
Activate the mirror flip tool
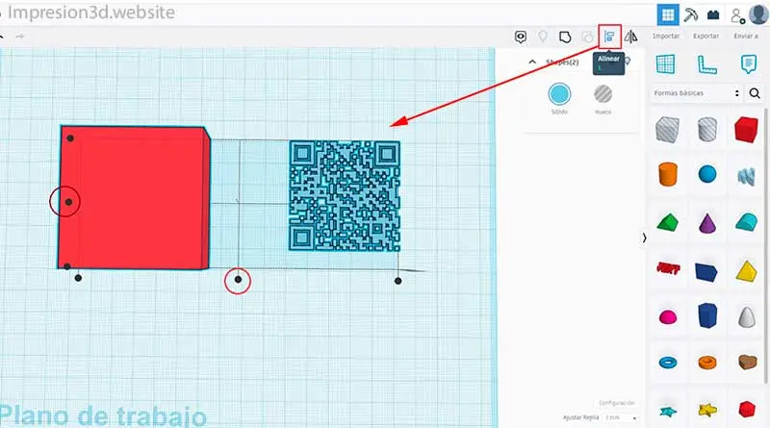[631, 37]
